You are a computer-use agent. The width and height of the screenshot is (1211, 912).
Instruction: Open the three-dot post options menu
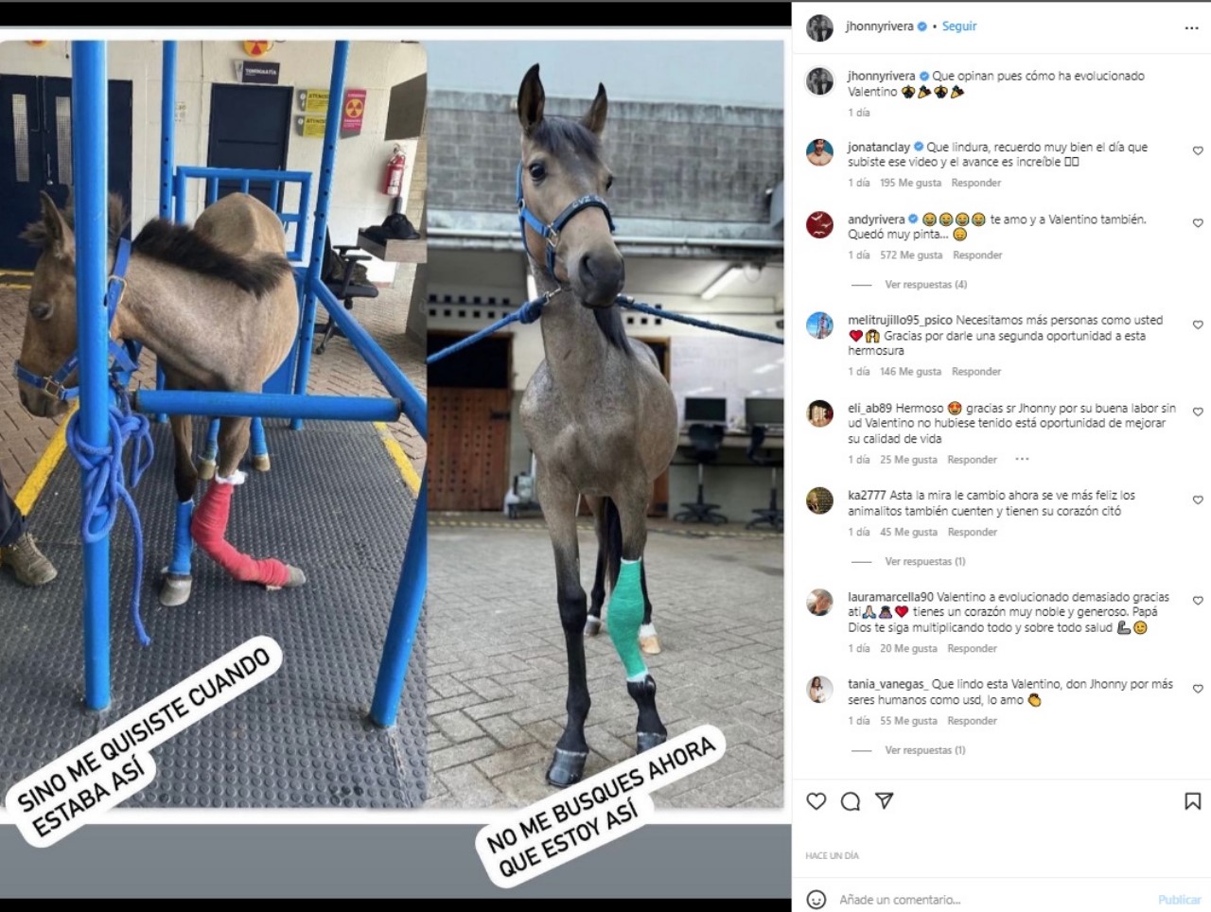click(1191, 27)
